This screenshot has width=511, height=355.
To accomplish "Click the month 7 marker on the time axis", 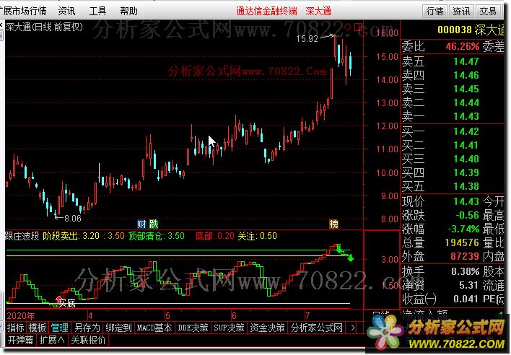I will point(307,316).
